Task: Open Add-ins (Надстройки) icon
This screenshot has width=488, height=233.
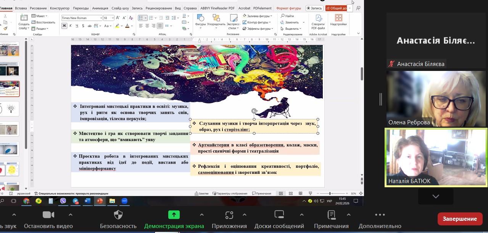Action: click(338, 19)
